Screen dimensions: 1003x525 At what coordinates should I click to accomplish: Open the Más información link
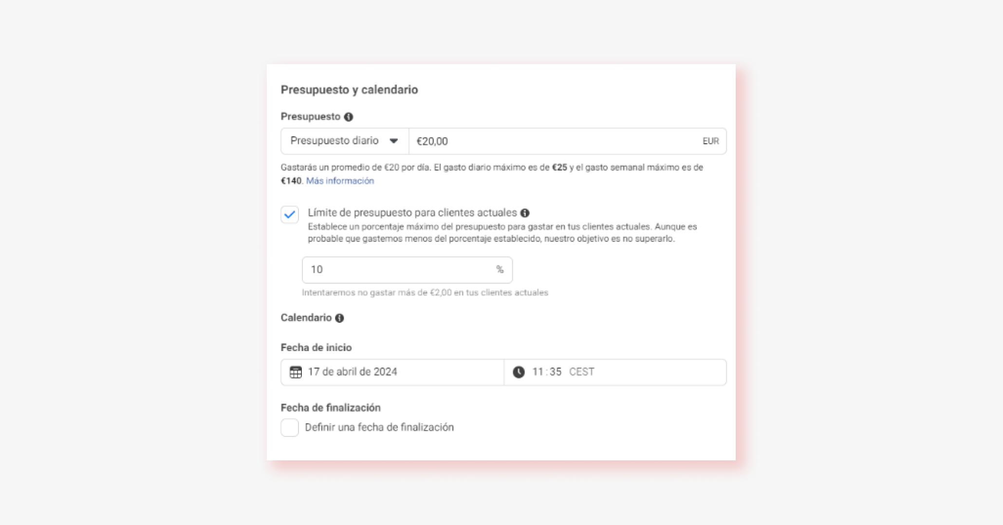click(x=339, y=180)
